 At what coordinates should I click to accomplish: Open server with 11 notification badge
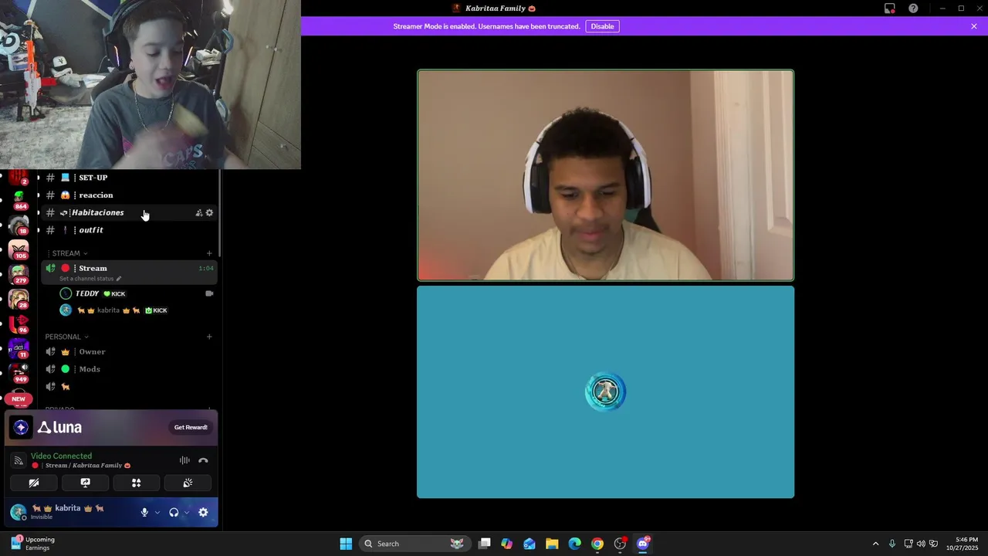[19, 348]
